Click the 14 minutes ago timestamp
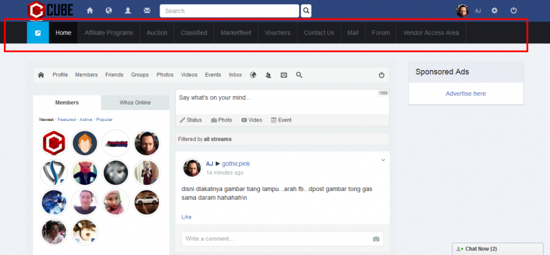550x255 pixels. [x=225, y=173]
